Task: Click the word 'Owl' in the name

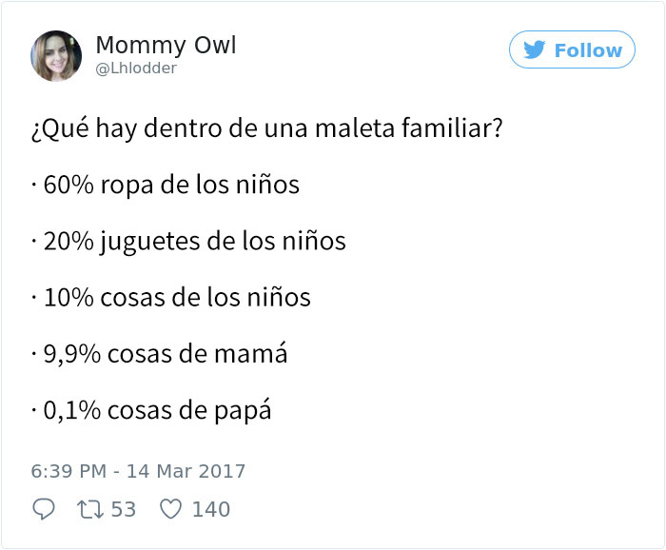Action: click(x=215, y=45)
